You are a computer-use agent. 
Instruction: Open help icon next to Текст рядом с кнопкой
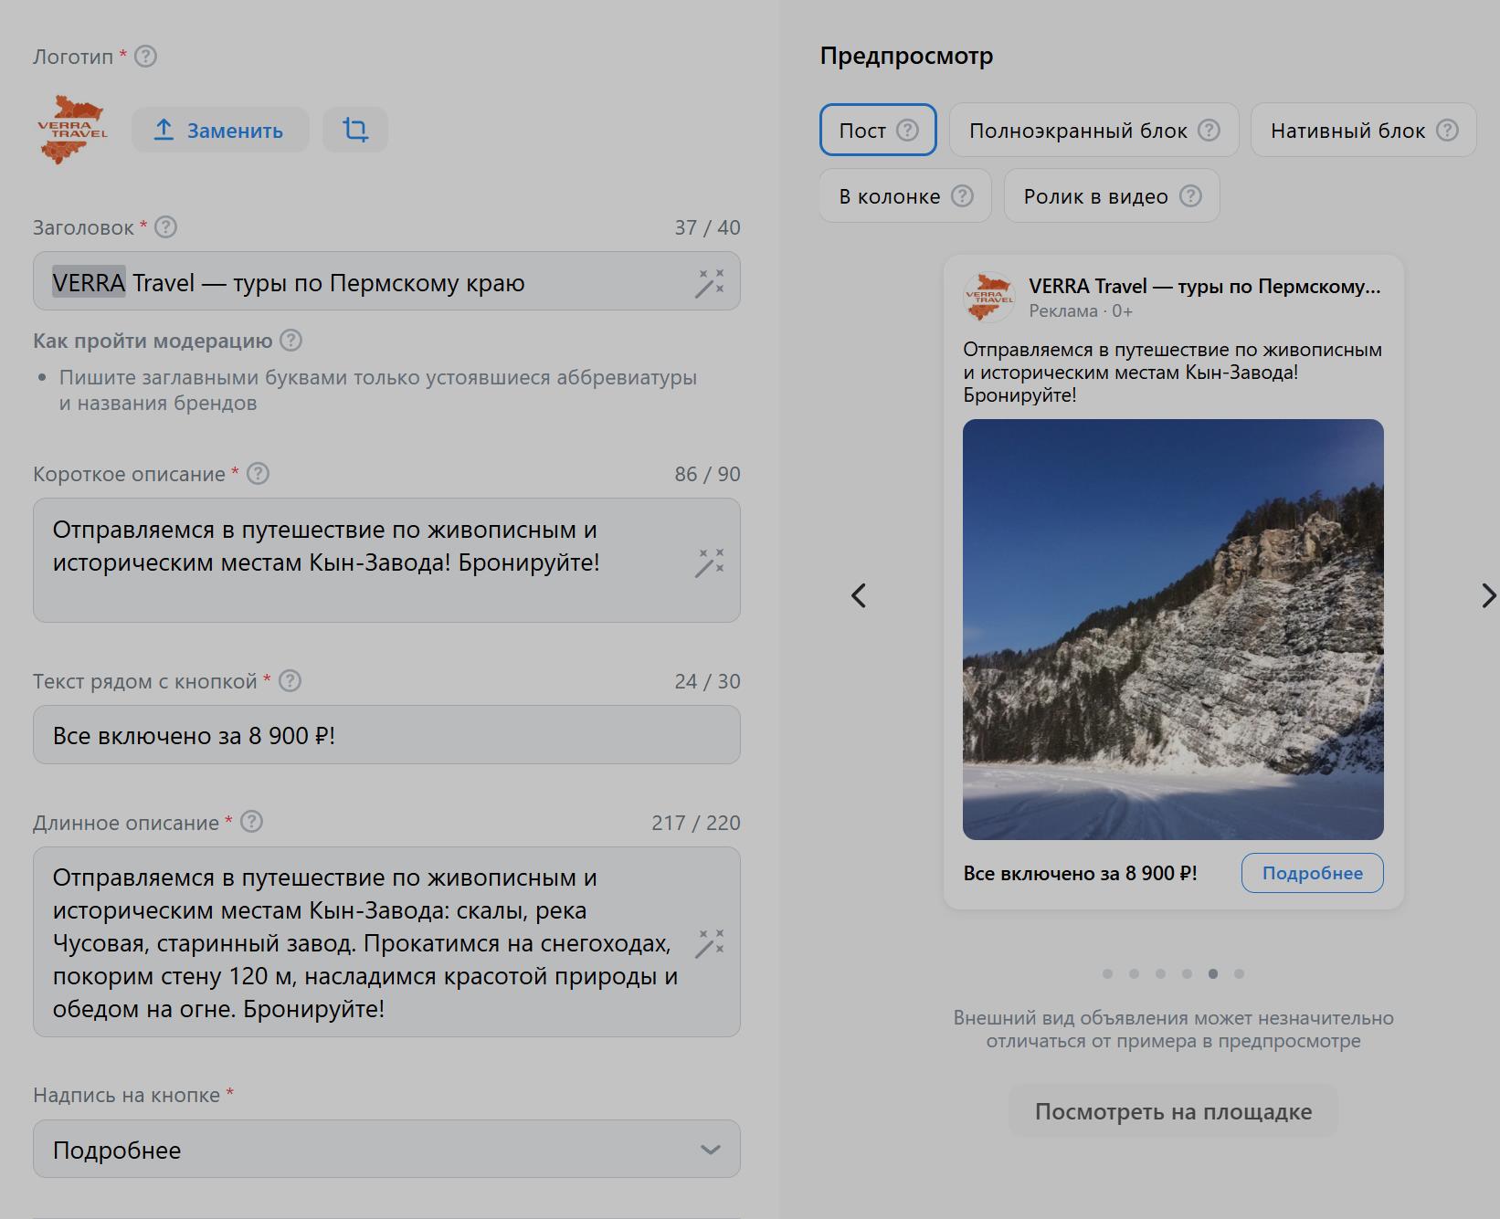click(x=290, y=681)
